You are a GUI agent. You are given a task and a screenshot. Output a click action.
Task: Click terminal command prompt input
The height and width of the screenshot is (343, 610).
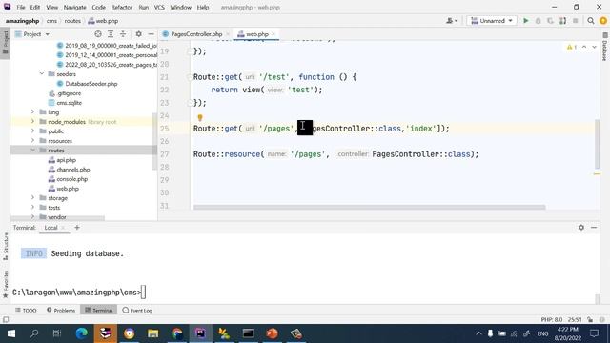[x=144, y=293]
